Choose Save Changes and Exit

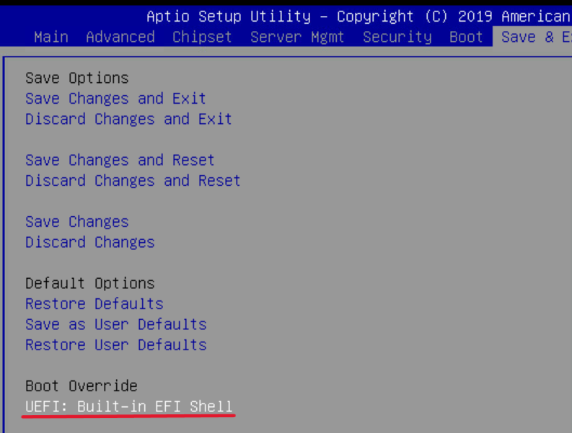[115, 99]
